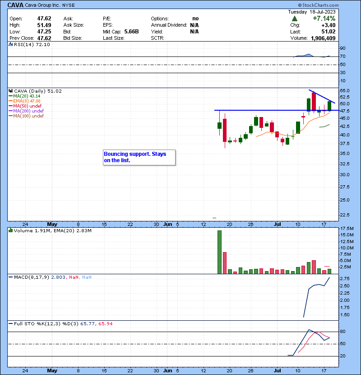Click the Annual Dividend N/A value

click(194, 25)
